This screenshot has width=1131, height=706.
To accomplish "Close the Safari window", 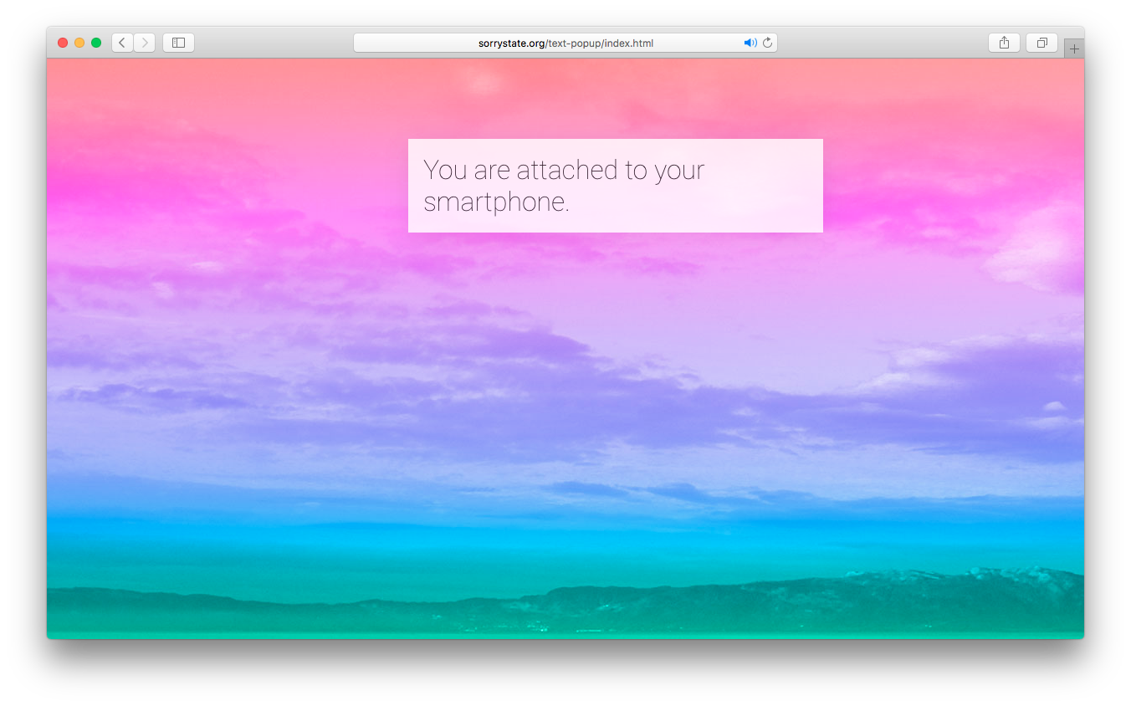I will click(x=63, y=43).
